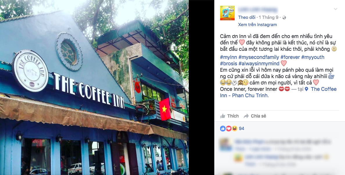This screenshot has width=345, height=175.
Task: Click the public globe privacy icon
Action: (x=284, y=18)
